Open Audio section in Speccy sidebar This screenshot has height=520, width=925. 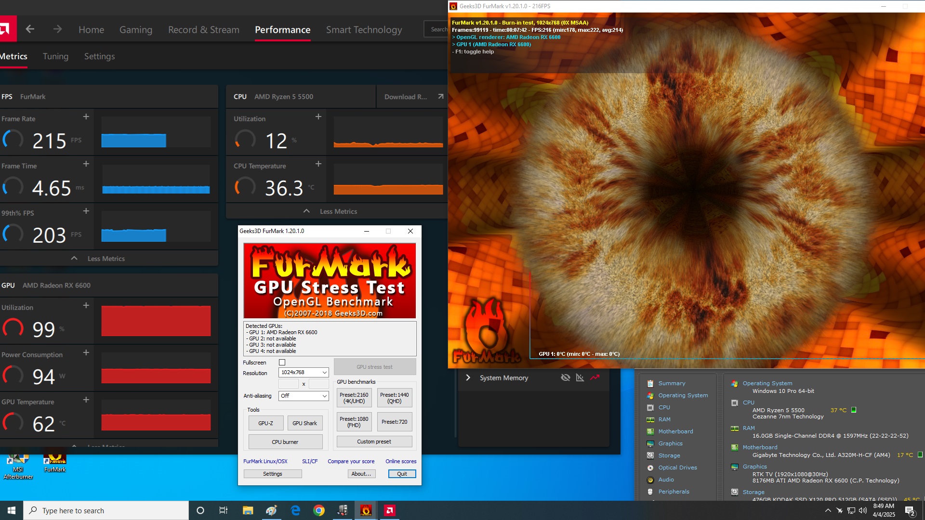point(666,480)
